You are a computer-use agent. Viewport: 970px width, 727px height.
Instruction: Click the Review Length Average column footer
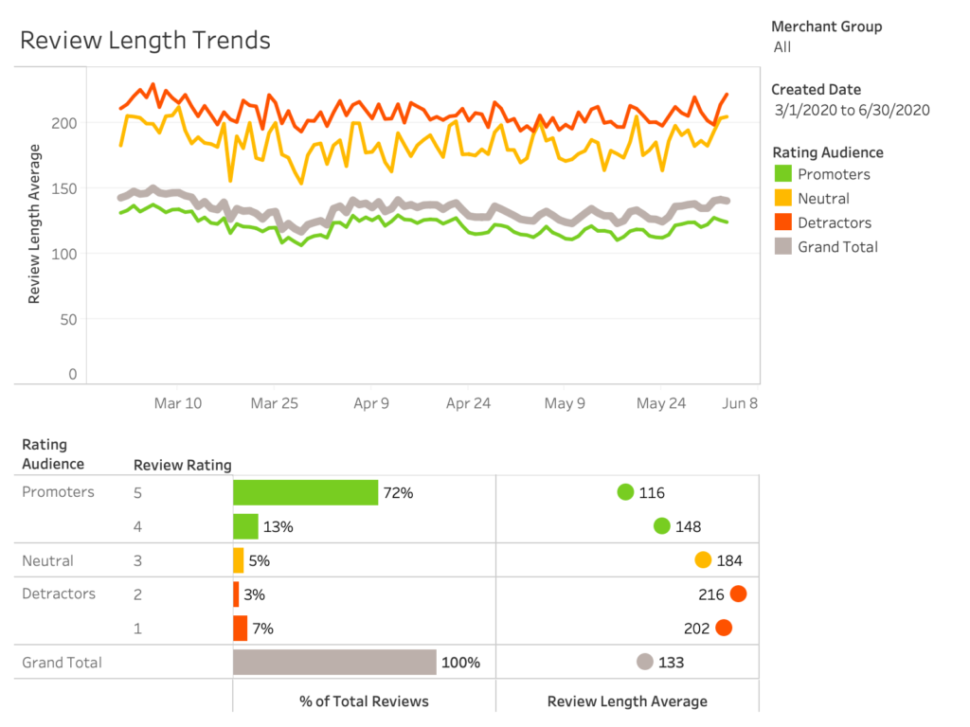[x=627, y=701]
